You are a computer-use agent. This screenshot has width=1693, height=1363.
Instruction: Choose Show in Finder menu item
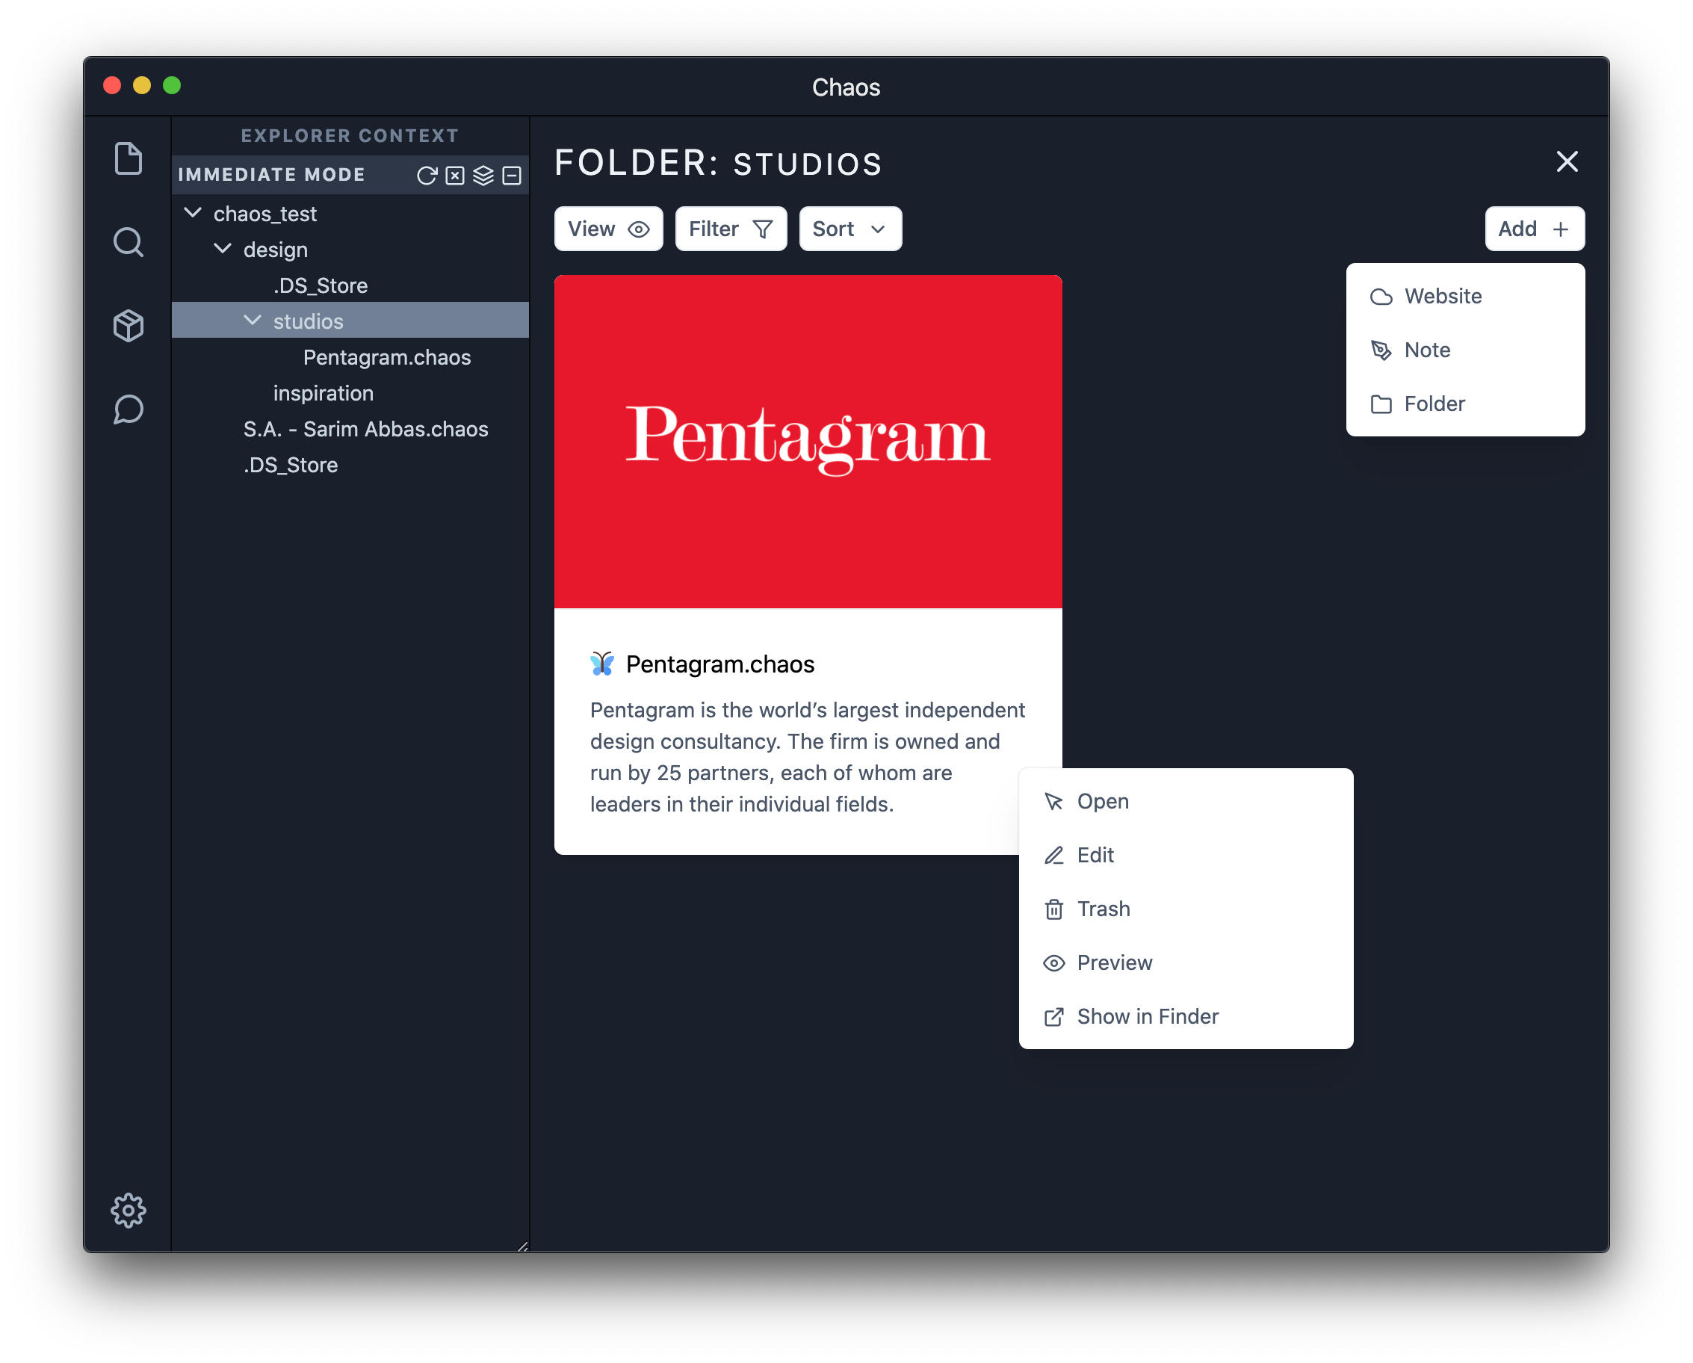pyautogui.click(x=1148, y=1016)
